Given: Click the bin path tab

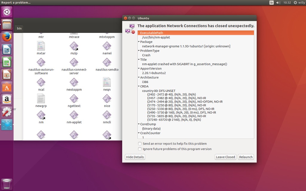Looking at the screenshot, I should (19, 28).
